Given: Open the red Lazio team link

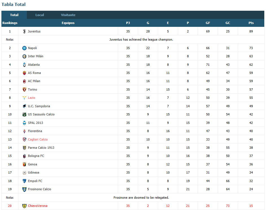Looking at the screenshot, I should pyautogui.click(x=31, y=98).
